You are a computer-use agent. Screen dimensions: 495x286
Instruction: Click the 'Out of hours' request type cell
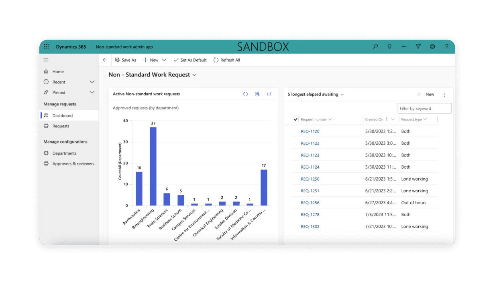click(414, 203)
